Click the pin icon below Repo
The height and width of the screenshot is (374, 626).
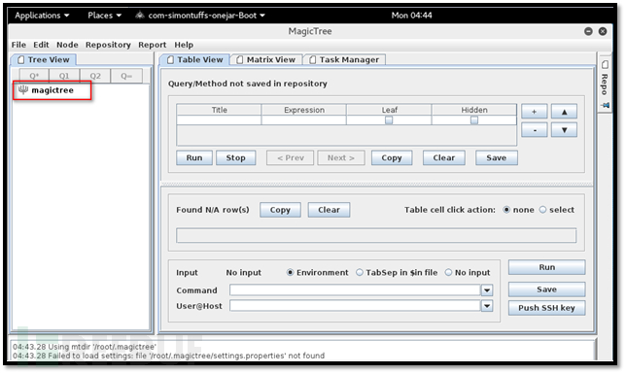tap(606, 105)
